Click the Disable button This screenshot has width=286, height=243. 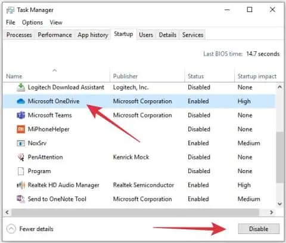(x=259, y=229)
